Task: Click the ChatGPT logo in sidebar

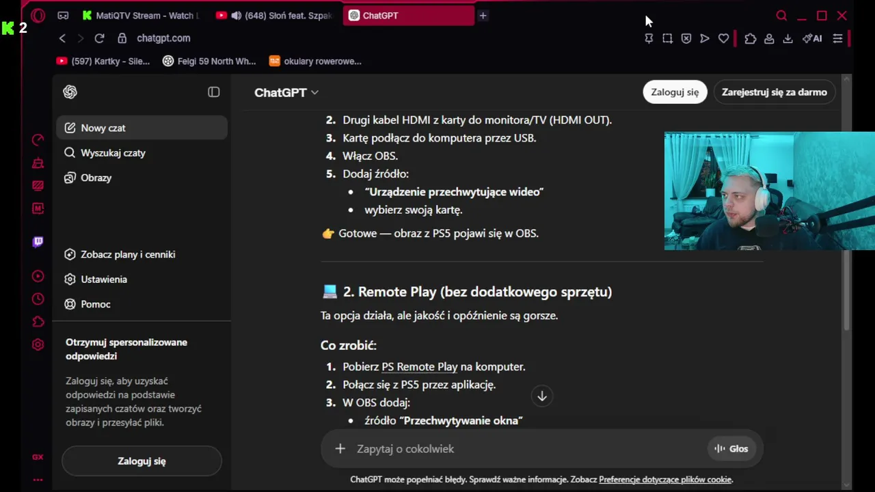Action: (x=70, y=92)
